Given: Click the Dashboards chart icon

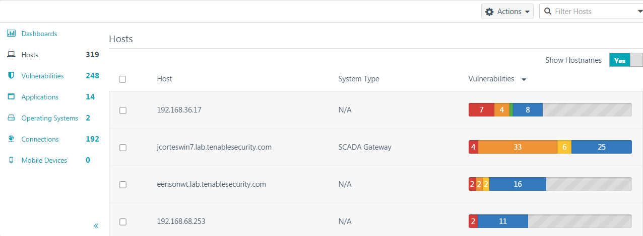Looking at the screenshot, I should pos(11,34).
